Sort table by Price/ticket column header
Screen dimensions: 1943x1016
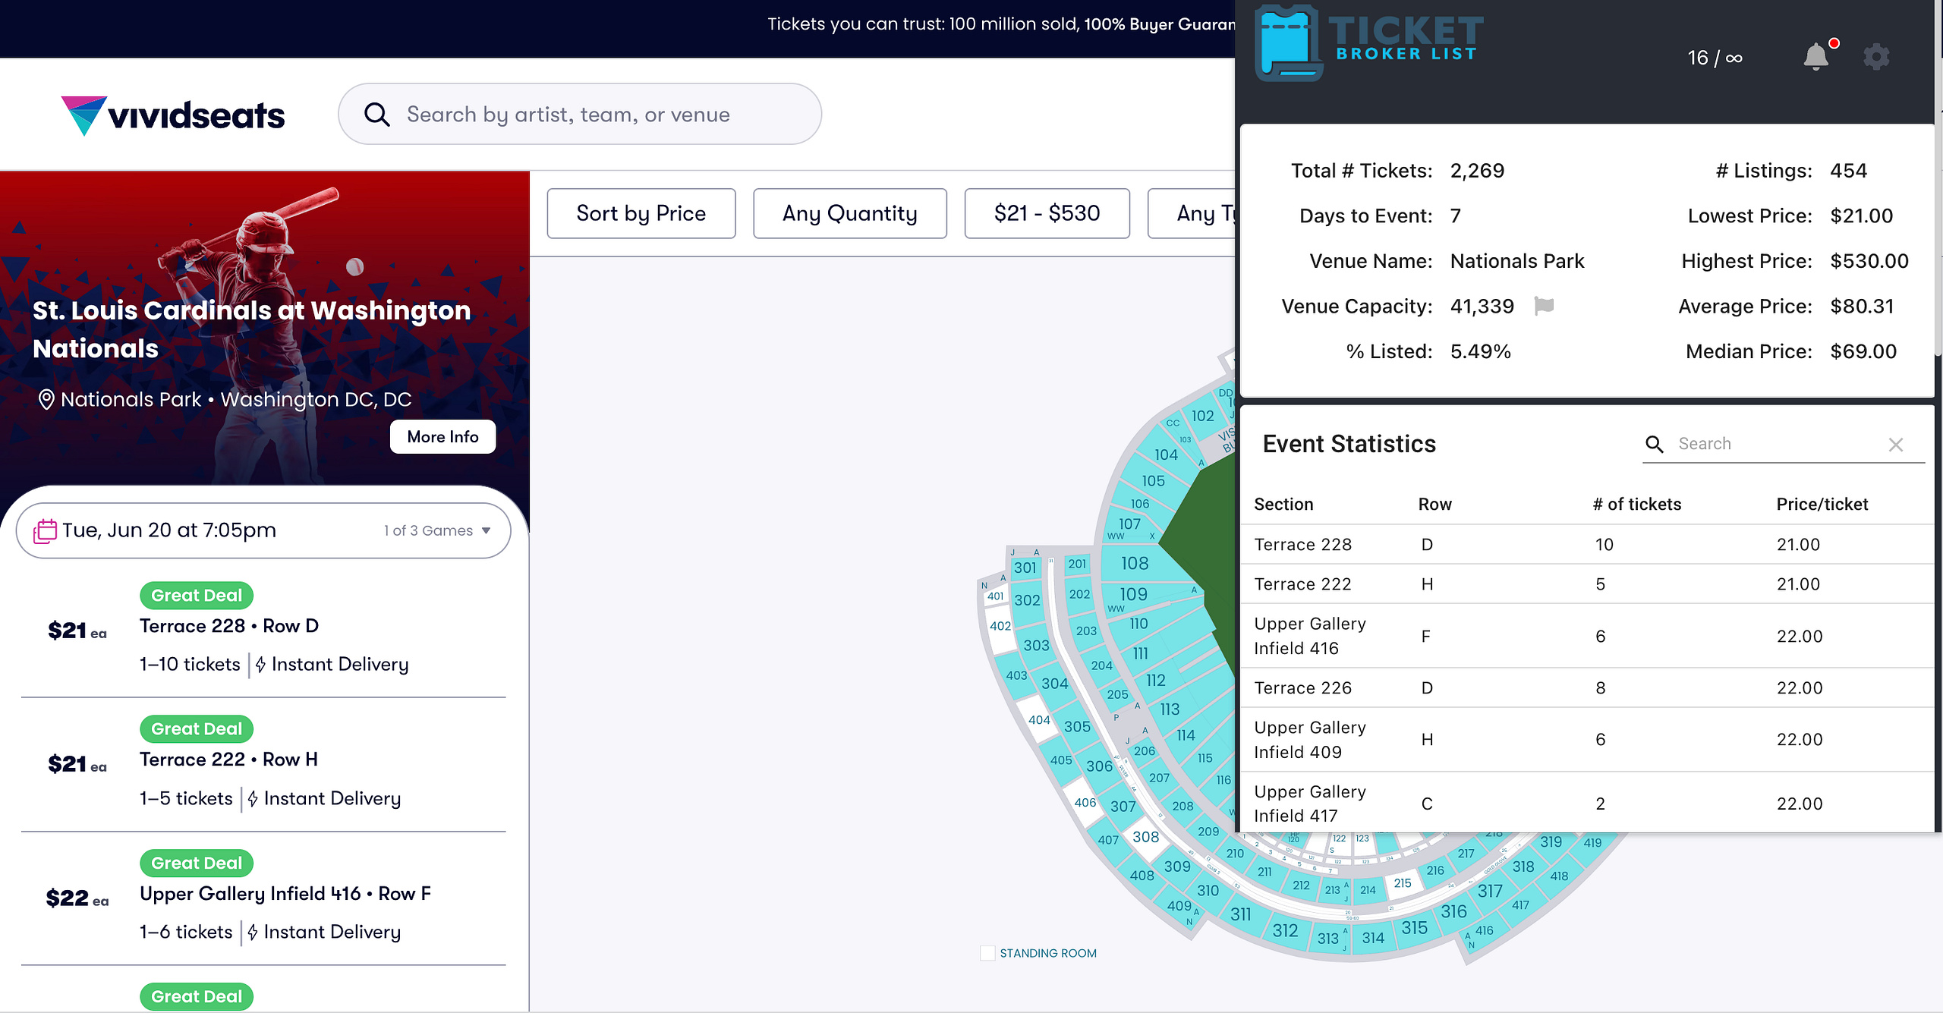(x=1822, y=504)
